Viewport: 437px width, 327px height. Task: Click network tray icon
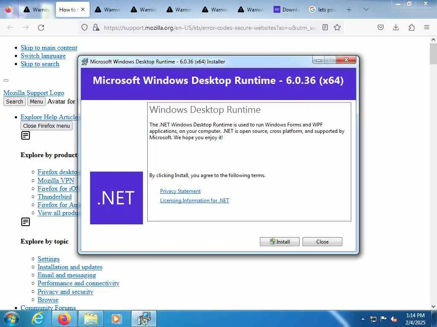373,319
